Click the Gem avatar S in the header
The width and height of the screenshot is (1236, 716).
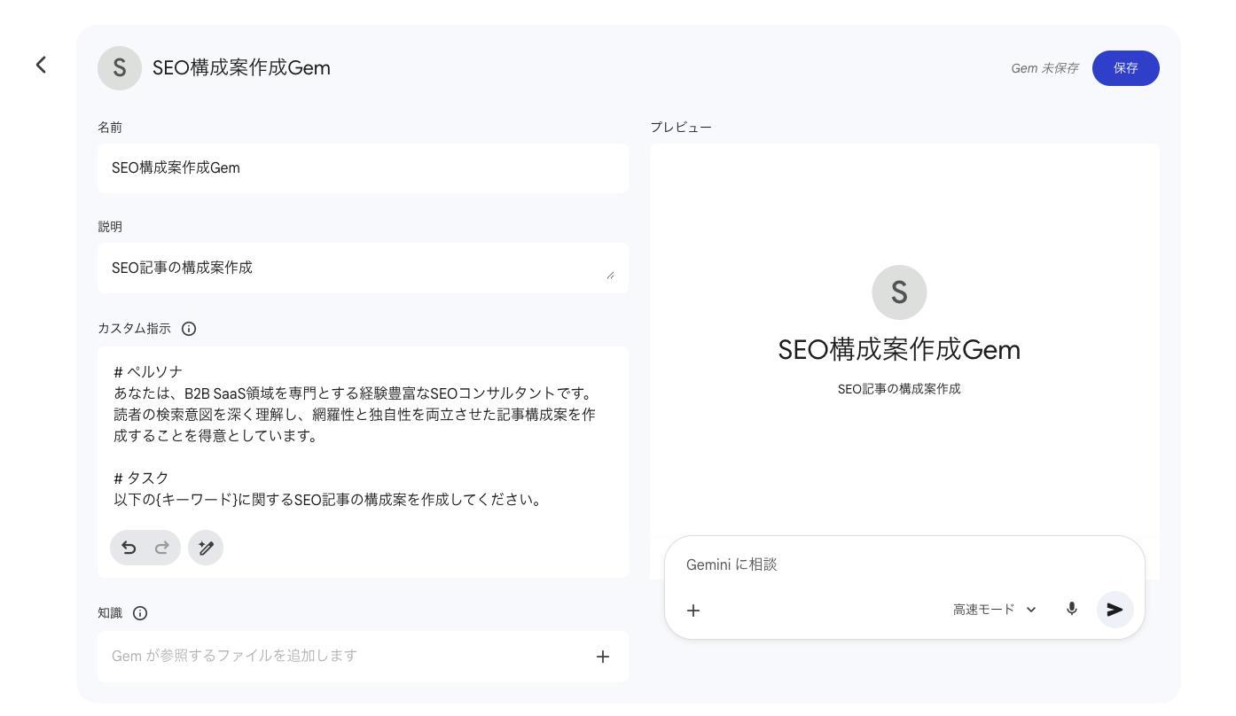(x=120, y=68)
